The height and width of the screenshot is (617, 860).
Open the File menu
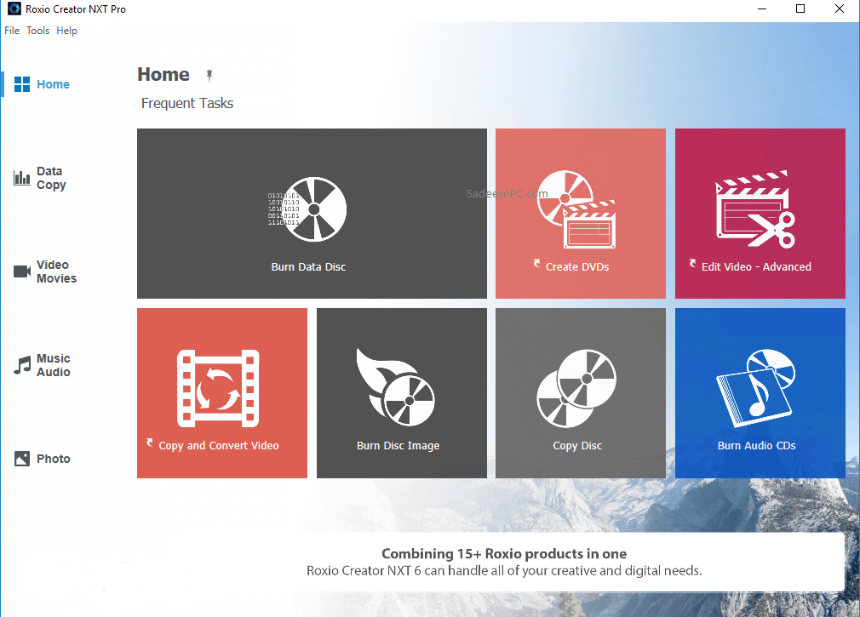coord(12,31)
